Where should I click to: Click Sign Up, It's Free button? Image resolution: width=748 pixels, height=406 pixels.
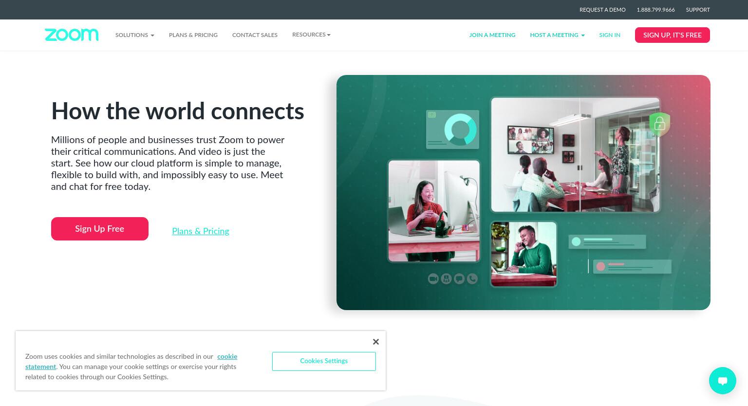click(673, 35)
